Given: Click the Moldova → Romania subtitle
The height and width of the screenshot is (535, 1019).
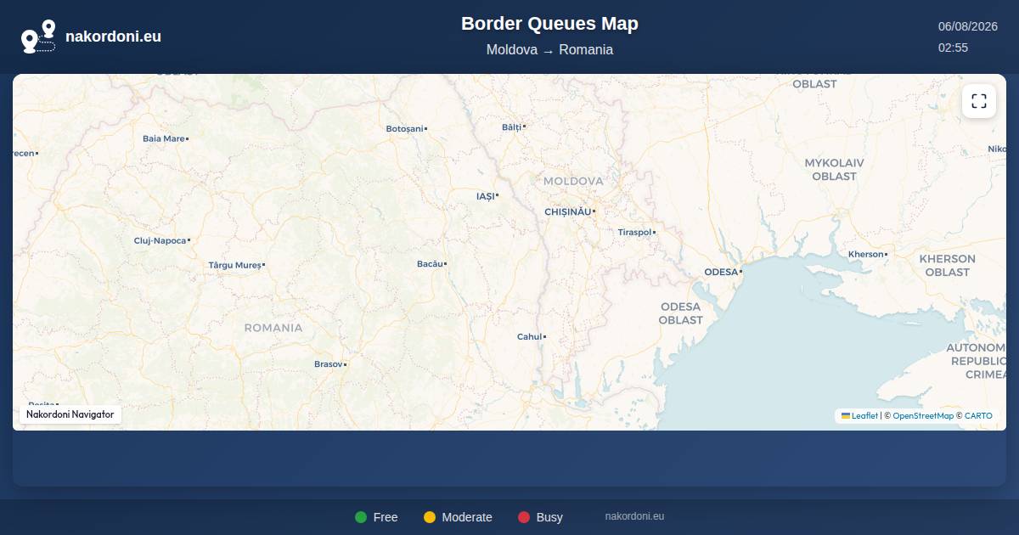Looking at the screenshot, I should [549, 50].
